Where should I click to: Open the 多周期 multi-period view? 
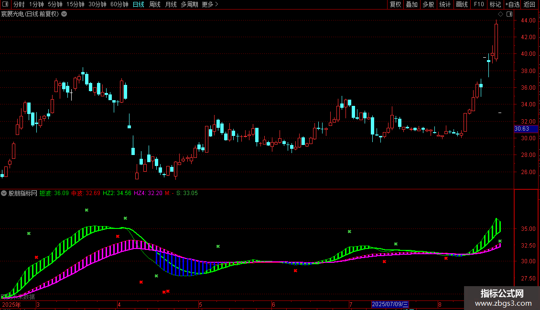pyautogui.click(x=189, y=4)
